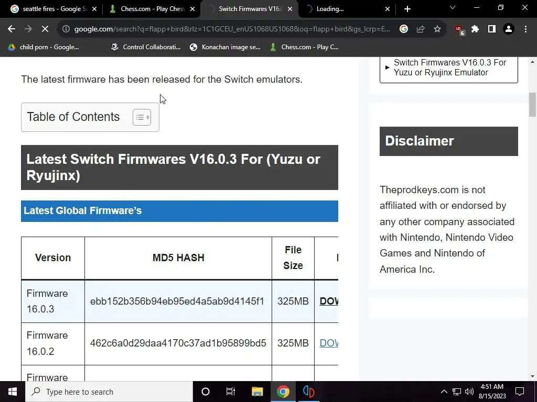This screenshot has width=537, height=402.
Task: Open the Chess.com bookmark in bookmarks bar
Action: point(305,47)
